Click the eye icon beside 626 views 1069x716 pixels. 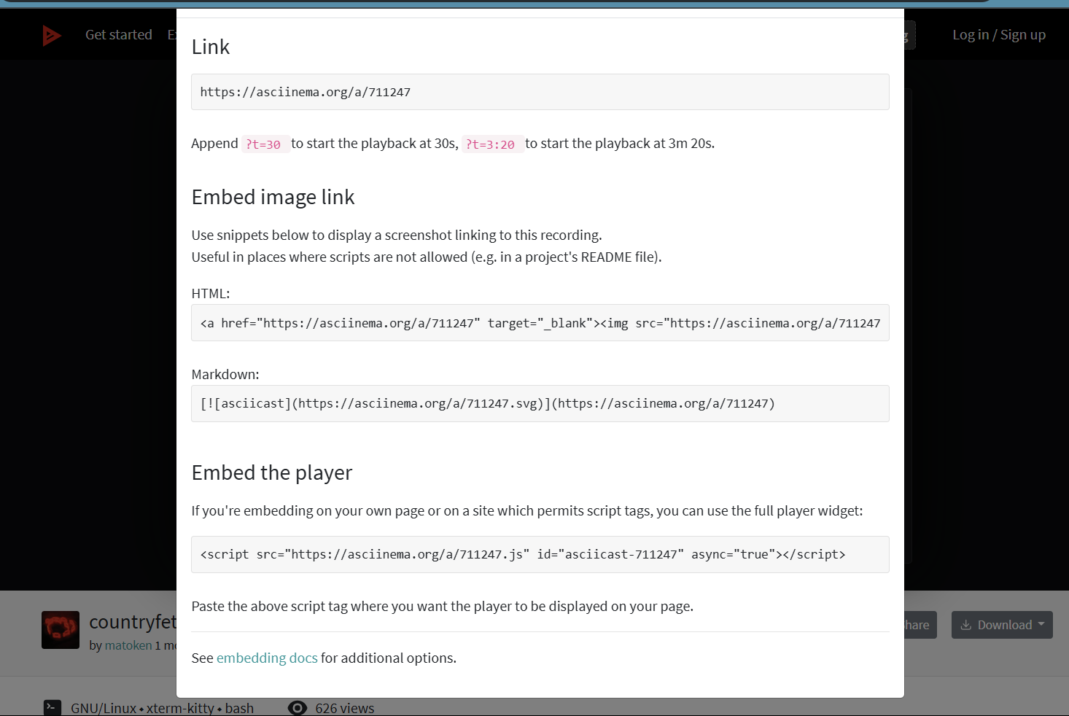[x=298, y=707]
